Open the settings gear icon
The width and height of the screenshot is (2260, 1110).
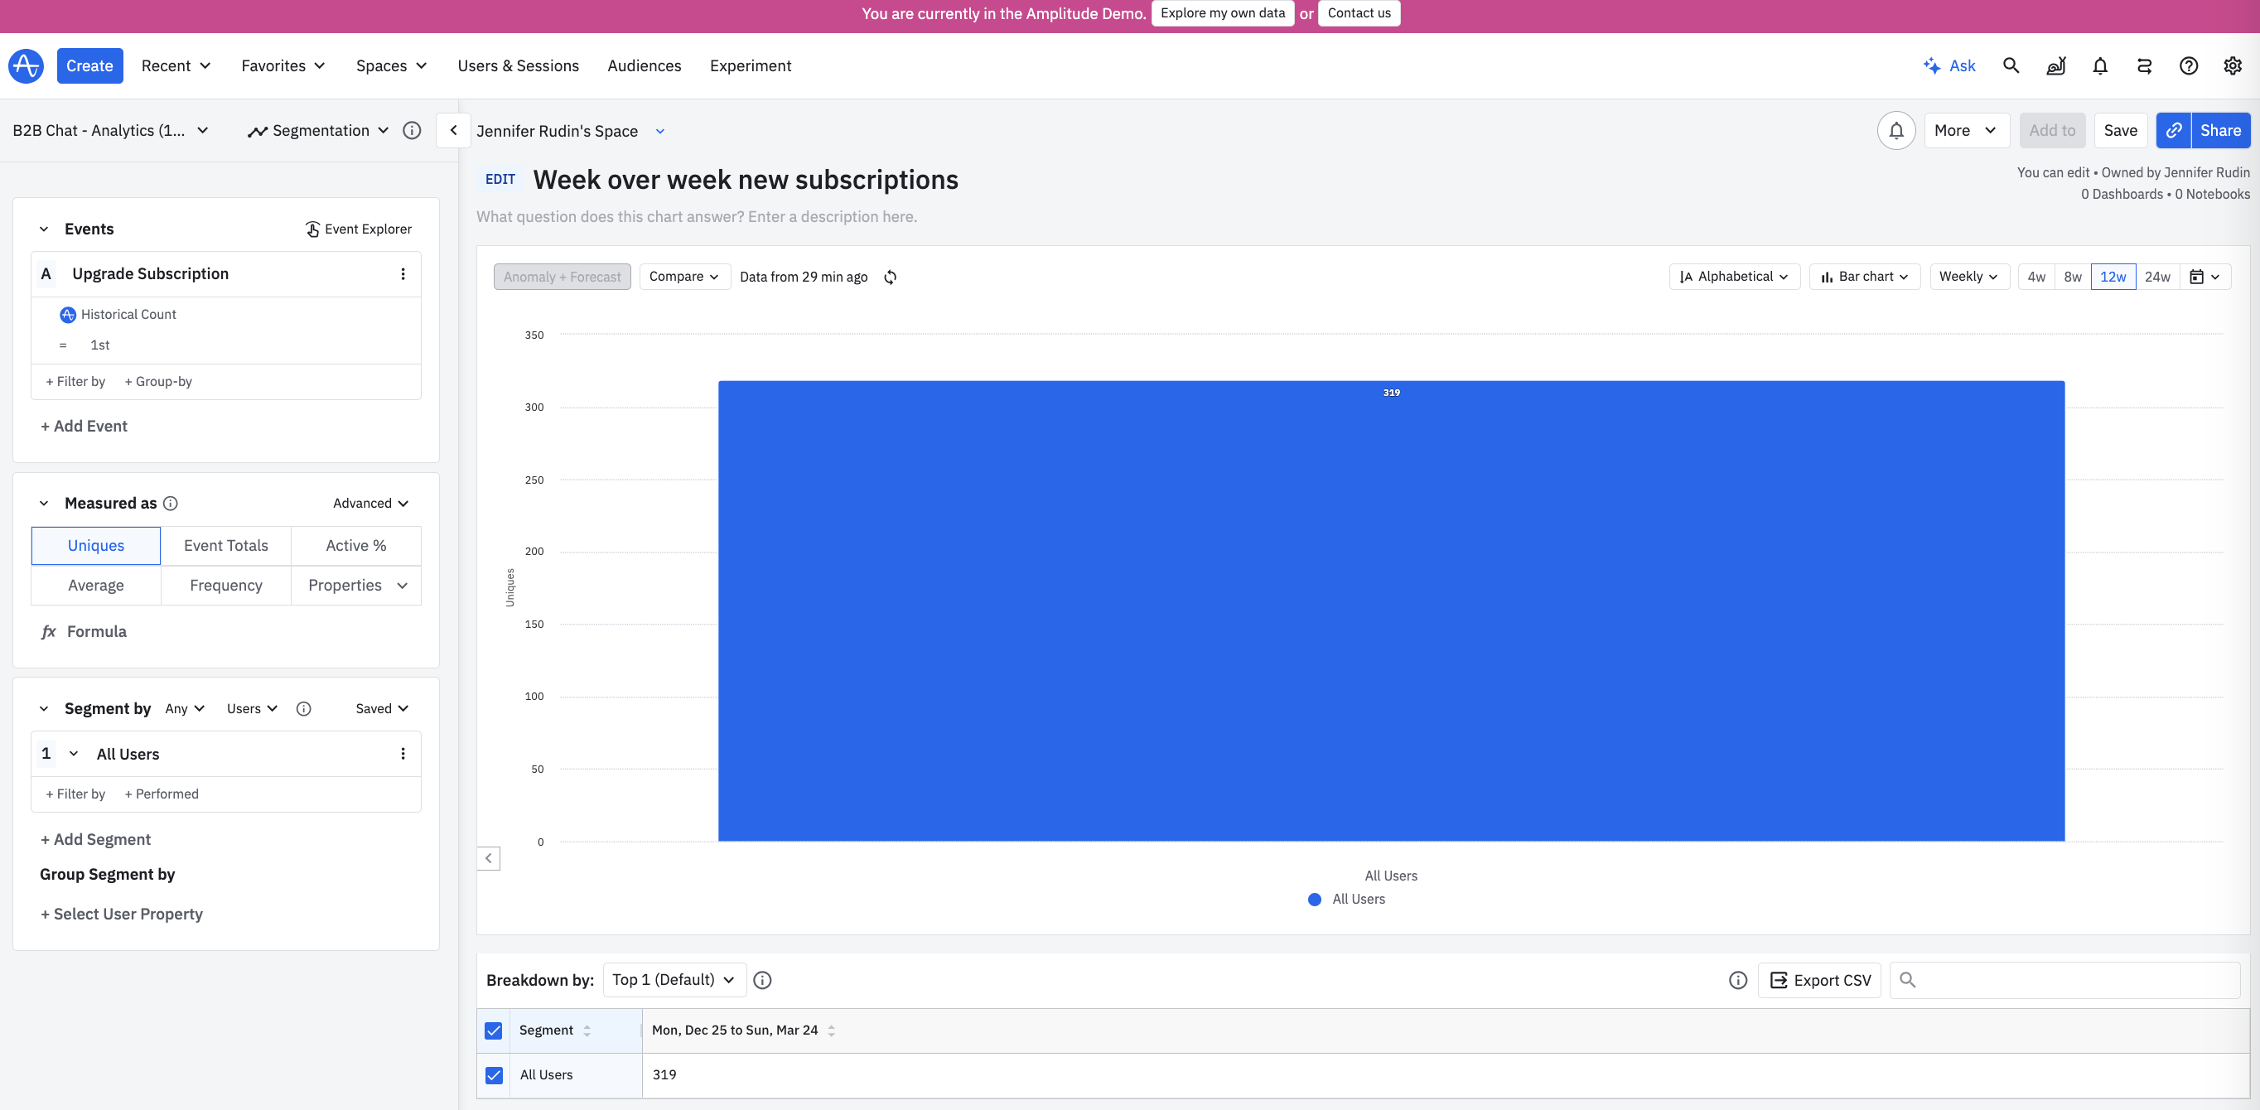2232,65
